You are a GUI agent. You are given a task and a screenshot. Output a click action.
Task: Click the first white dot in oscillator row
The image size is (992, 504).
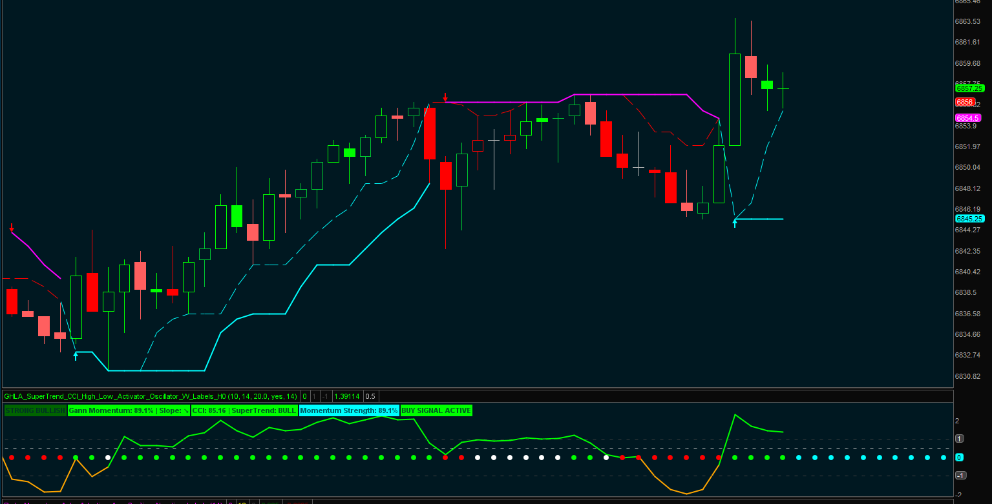[x=108, y=458]
